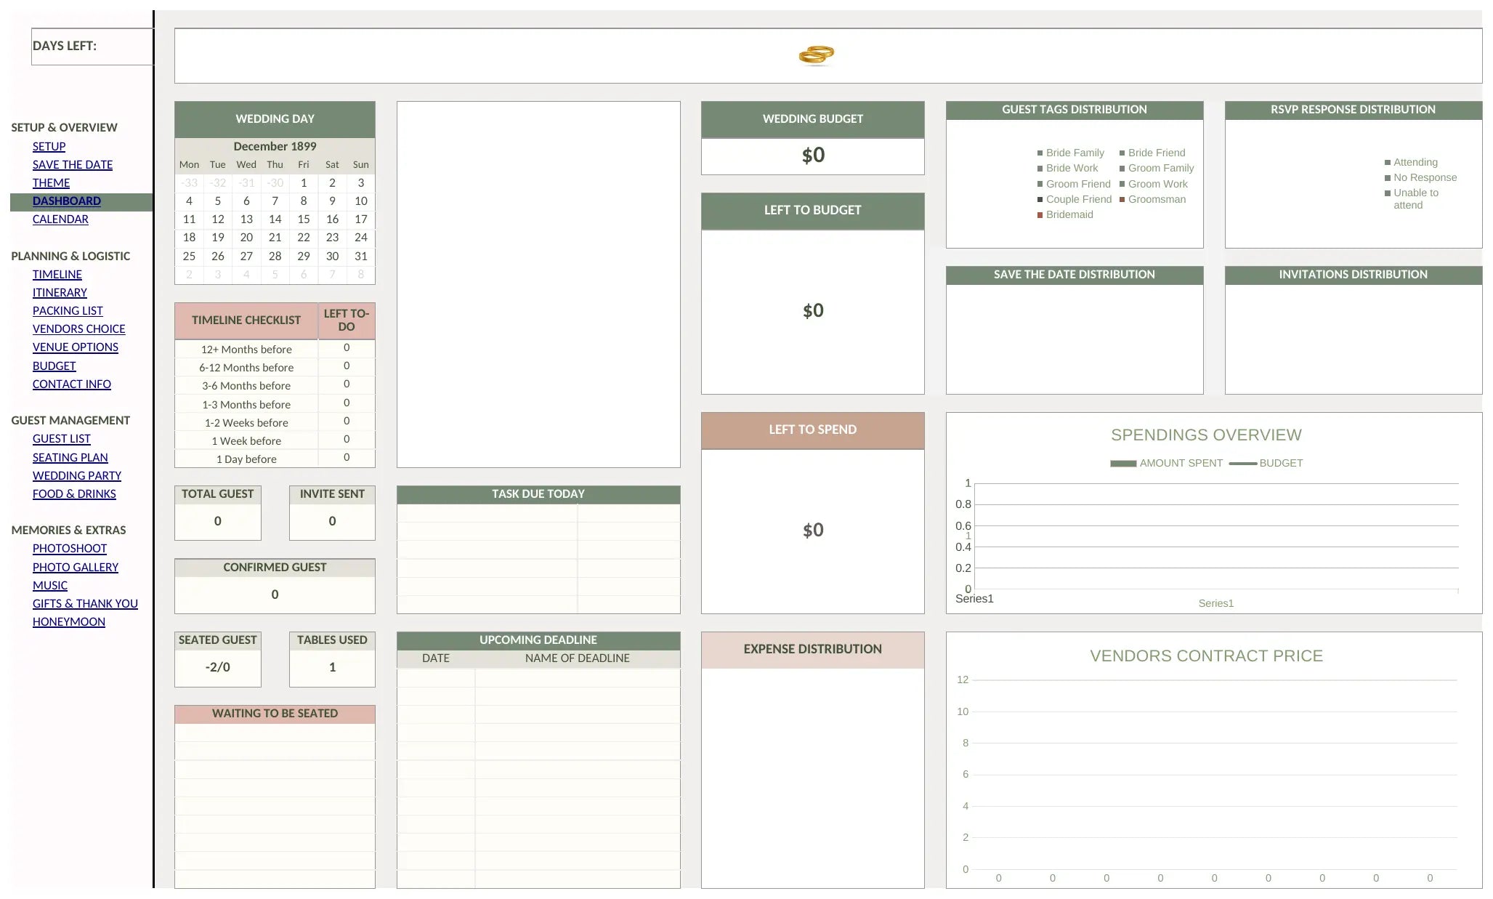Select day 31 in the calendar
The height and width of the screenshot is (899, 1493).
360,256
